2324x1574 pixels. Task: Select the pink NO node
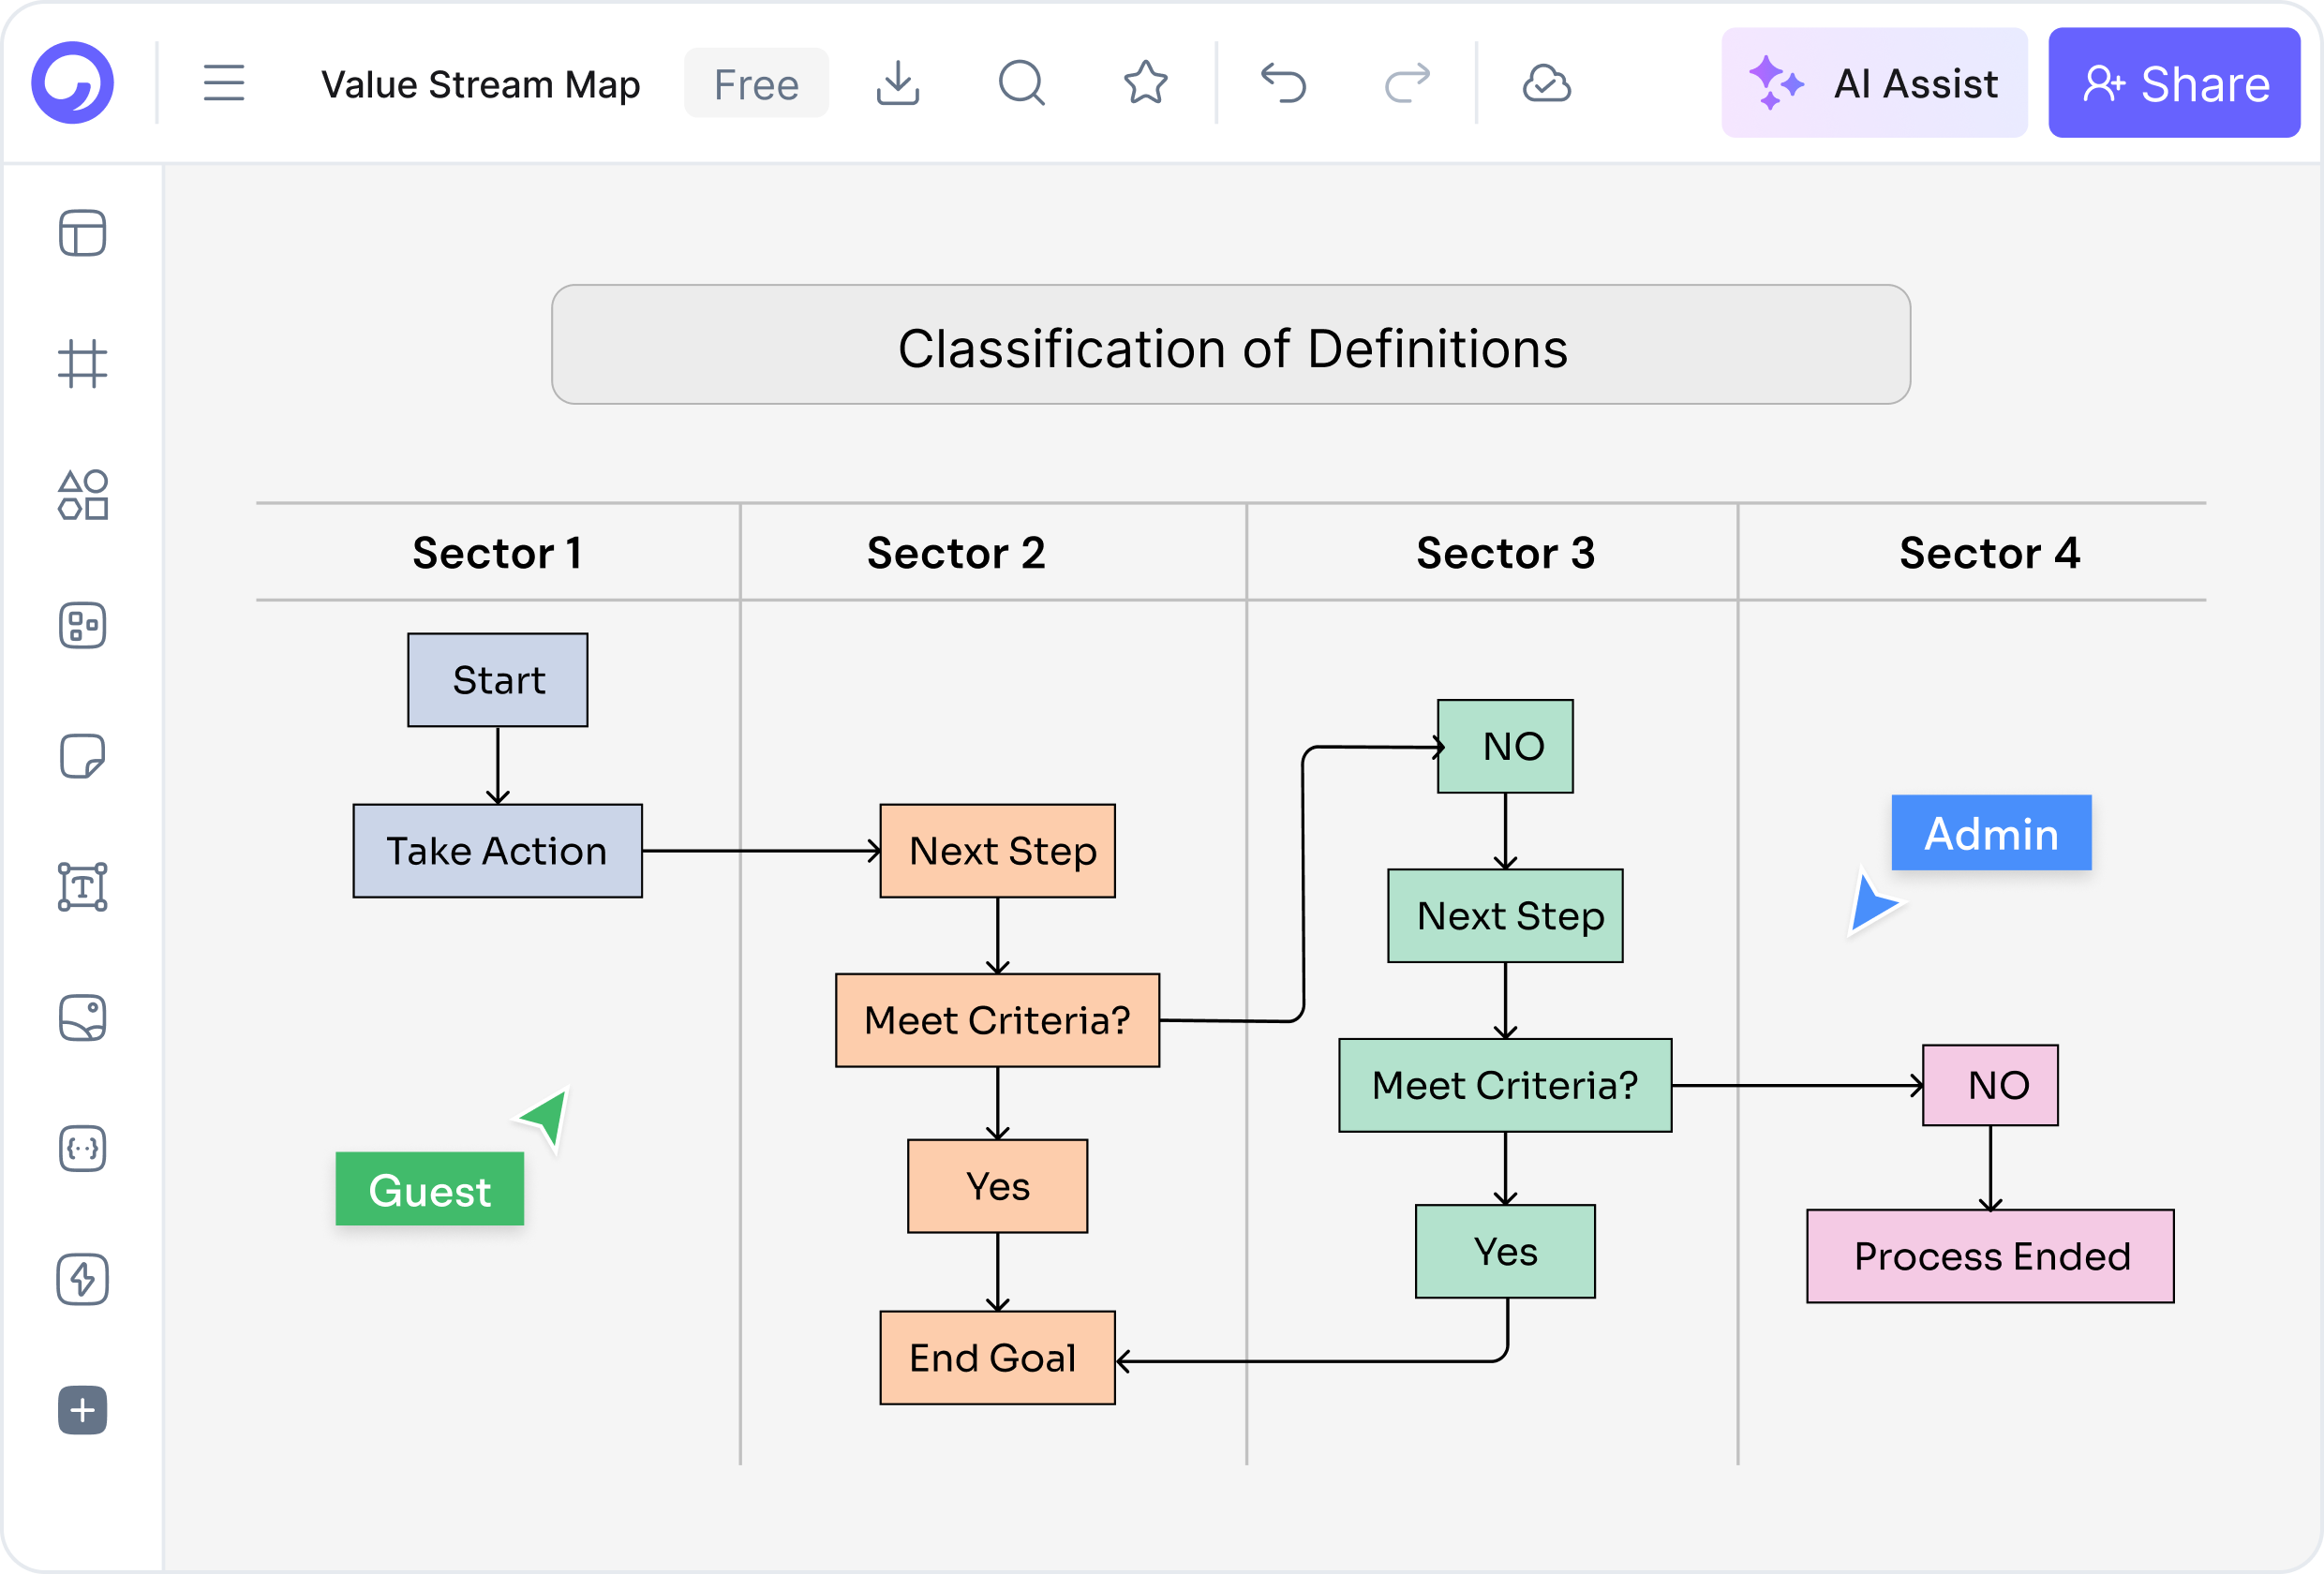coord(1991,1086)
